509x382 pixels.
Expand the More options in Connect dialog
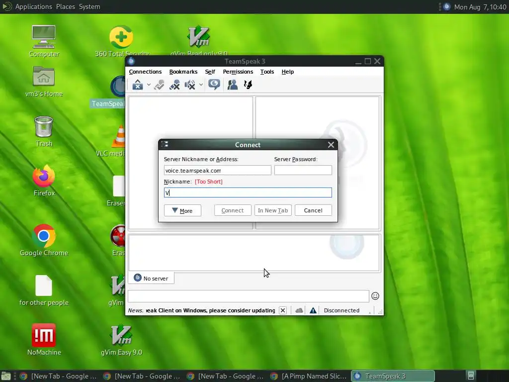(x=182, y=210)
